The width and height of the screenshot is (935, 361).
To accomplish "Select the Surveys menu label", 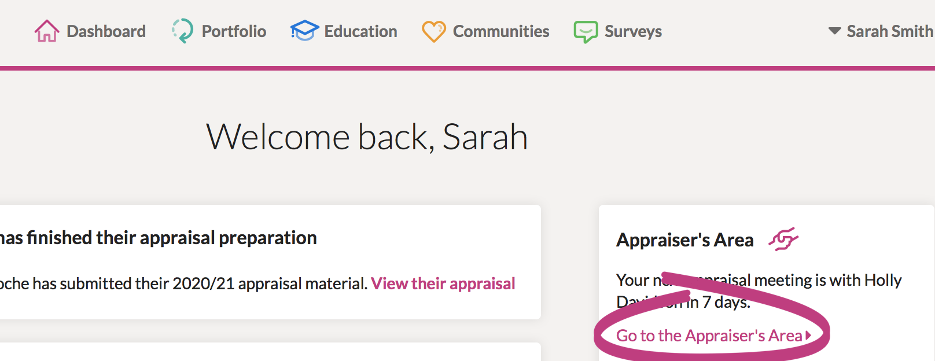I will [x=634, y=32].
